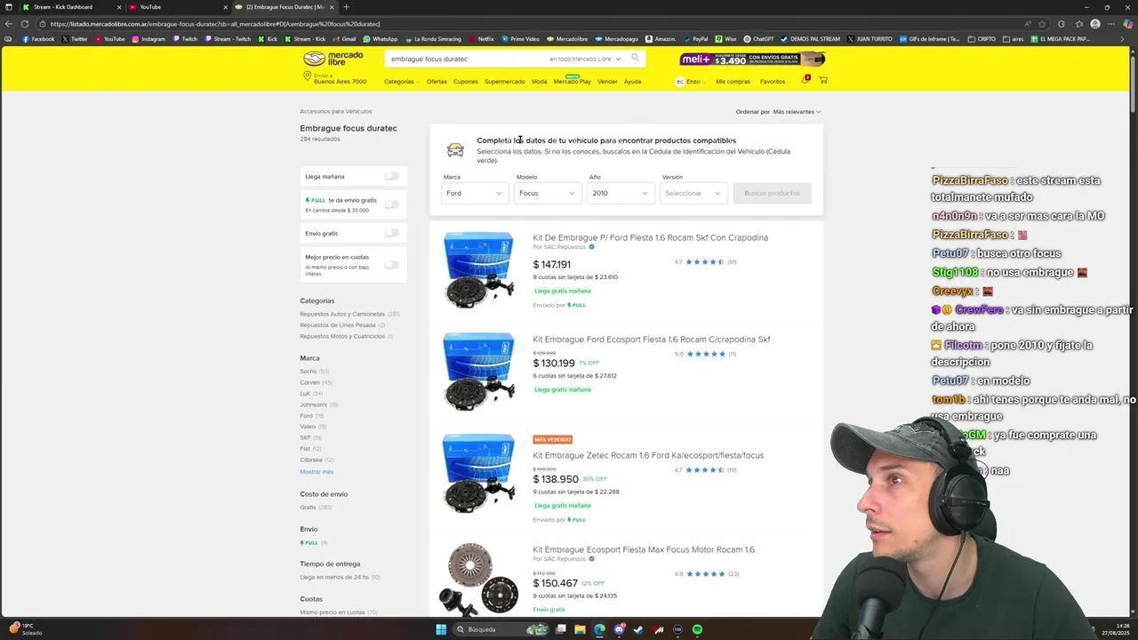Open the Ordenar por Más relevantes dropdown
This screenshot has width=1138, height=640.
pos(797,112)
